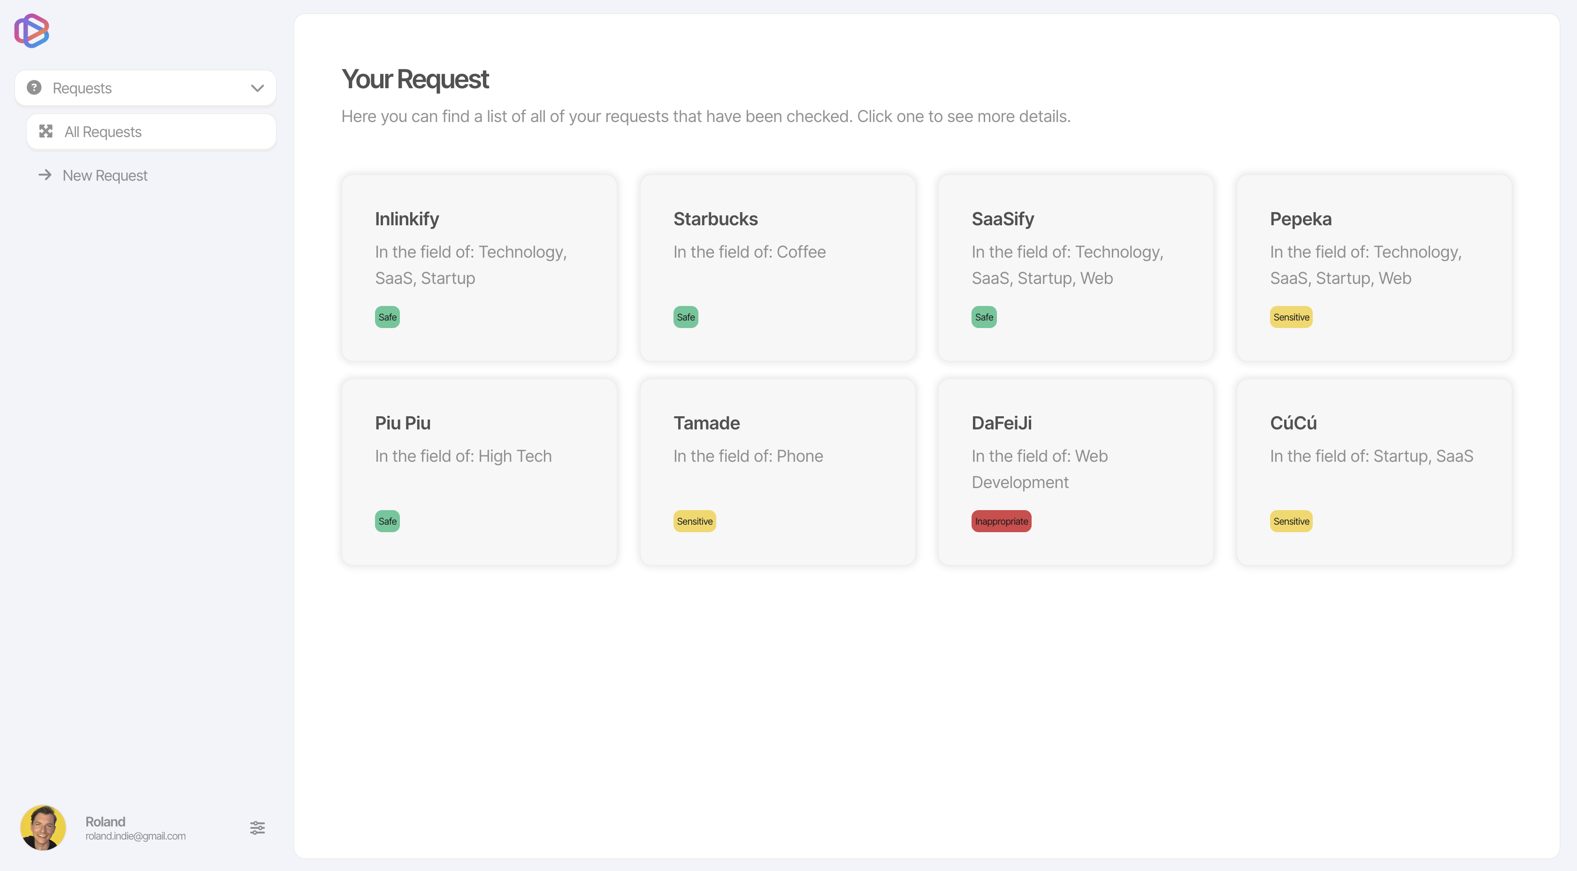Click Roland's profile avatar
1577x871 pixels.
click(43, 827)
